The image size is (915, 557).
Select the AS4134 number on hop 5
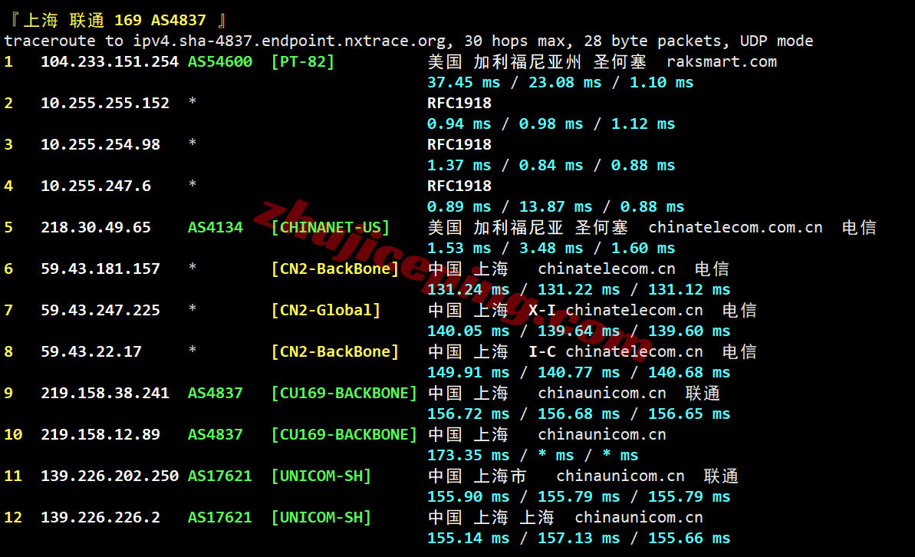click(x=216, y=228)
